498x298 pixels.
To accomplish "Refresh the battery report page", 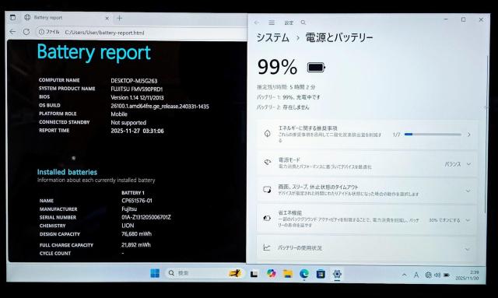I will pos(26,32).
